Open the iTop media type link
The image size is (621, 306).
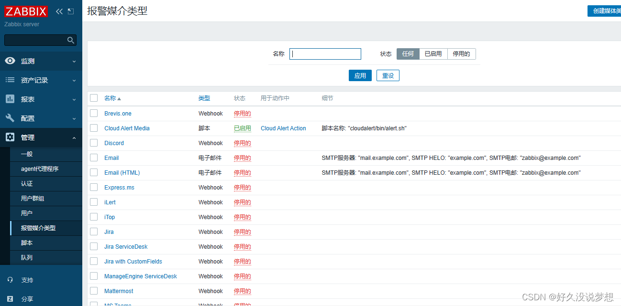(x=110, y=217)
